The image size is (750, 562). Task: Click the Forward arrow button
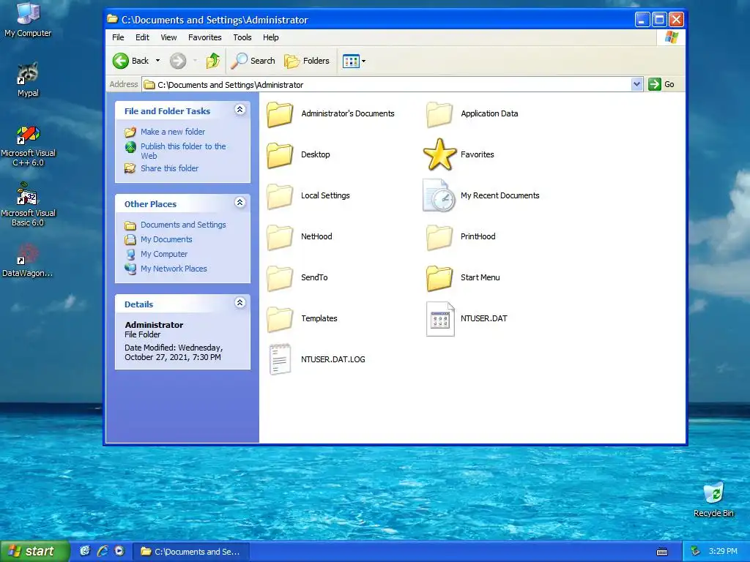[178, 61]
